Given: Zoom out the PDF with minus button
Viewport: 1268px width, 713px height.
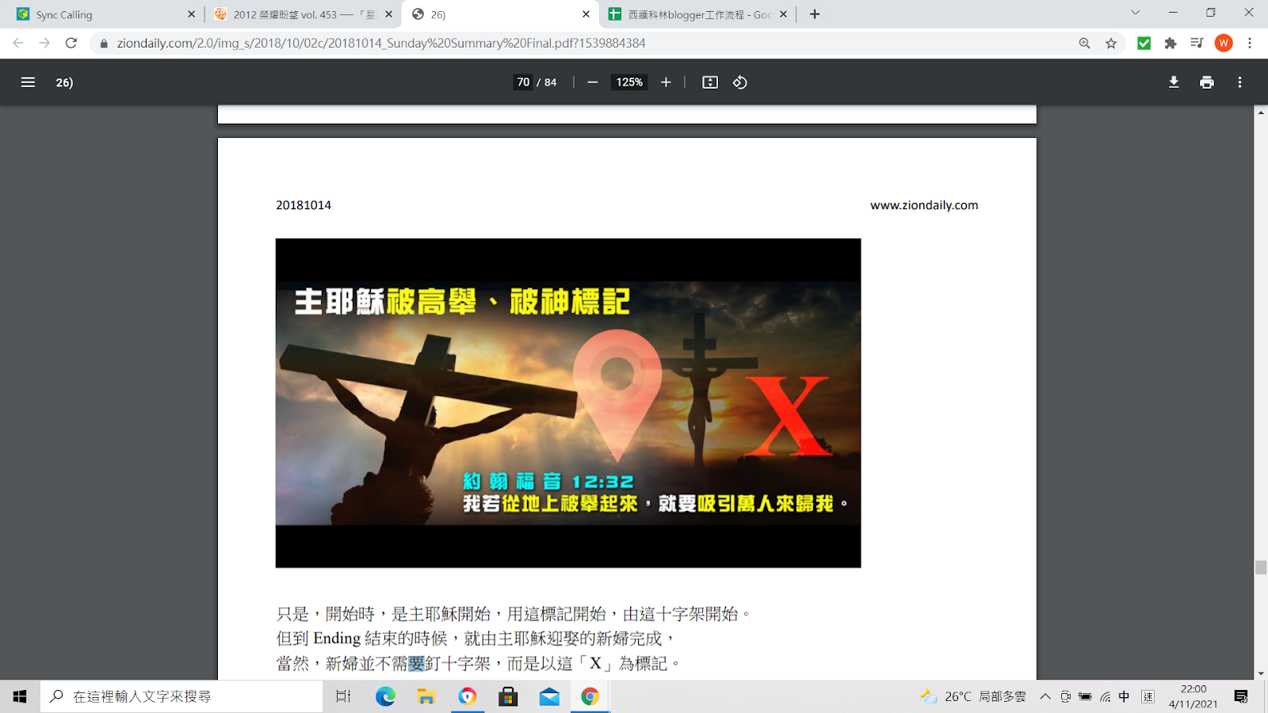Looking at the screenshot, I should coord(592,82).
